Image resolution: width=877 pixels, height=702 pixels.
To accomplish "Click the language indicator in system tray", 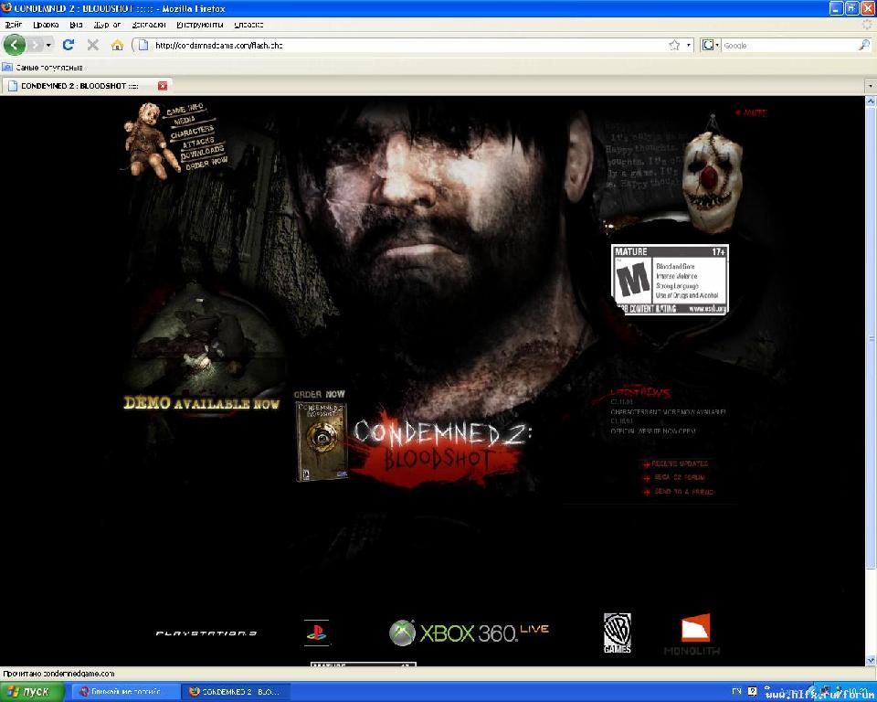I will [x=736, y=691].
